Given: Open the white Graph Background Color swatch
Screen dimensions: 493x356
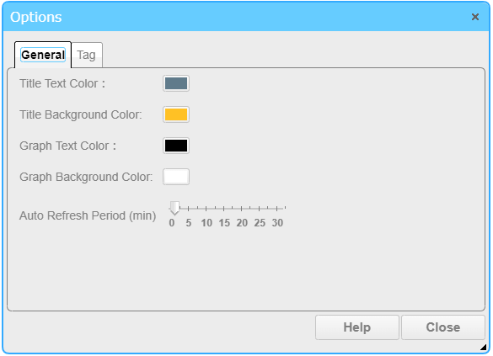Looking at the screenshot, I should (x=176, y=177).
